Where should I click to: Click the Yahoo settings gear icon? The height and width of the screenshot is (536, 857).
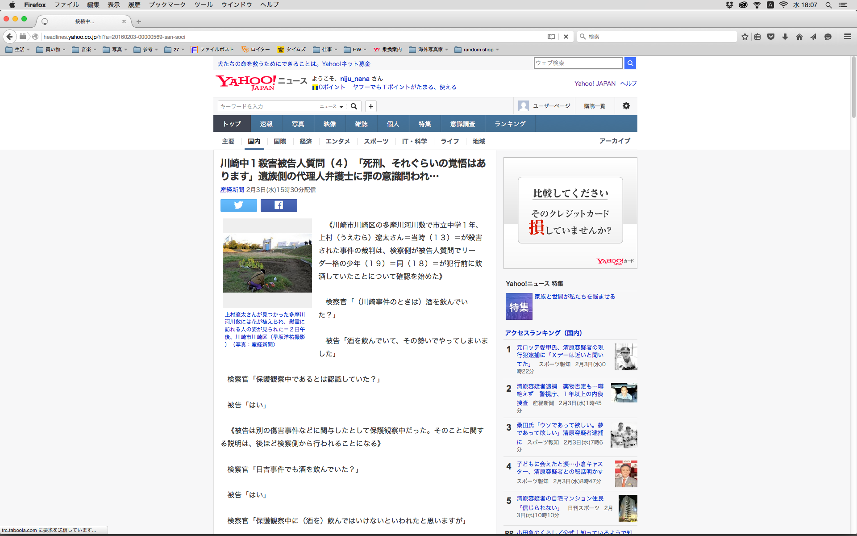pyautogui.click(x=626, y=106)
